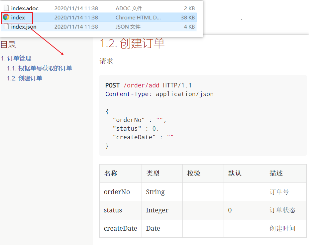Click the 请求 label

click(x=106, y=61)
